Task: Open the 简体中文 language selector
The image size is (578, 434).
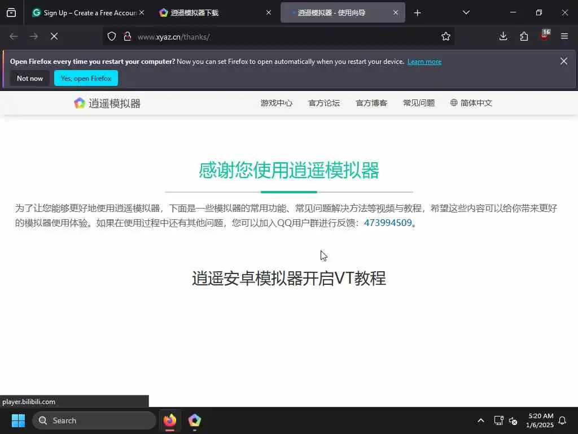Action: [x=471, y=103]
